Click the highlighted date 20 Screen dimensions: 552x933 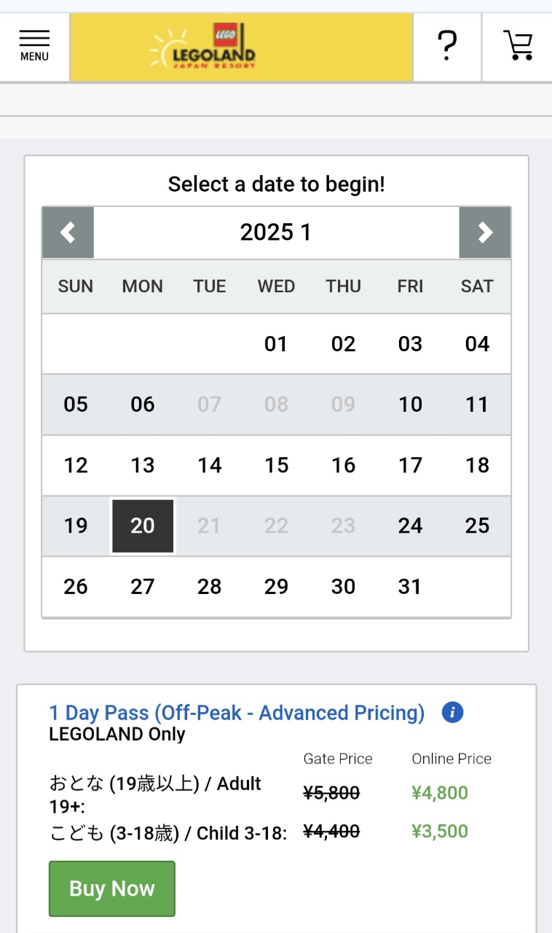tap(143, 526)
